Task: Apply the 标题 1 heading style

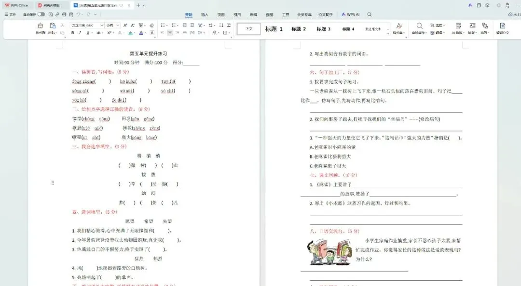Action: click(x=274, y=29)
